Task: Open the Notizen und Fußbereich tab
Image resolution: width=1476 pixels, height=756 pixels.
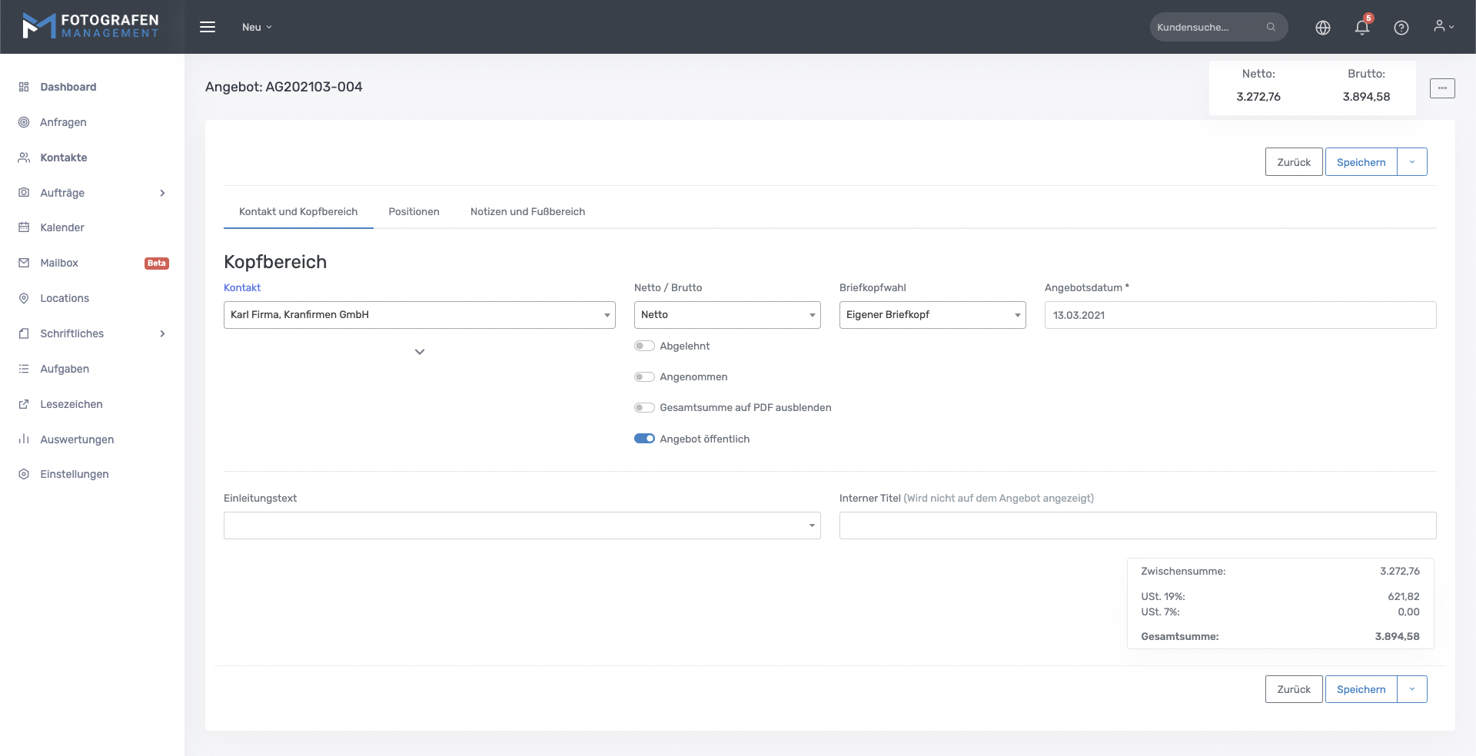Action: click(x=527, y=211)
